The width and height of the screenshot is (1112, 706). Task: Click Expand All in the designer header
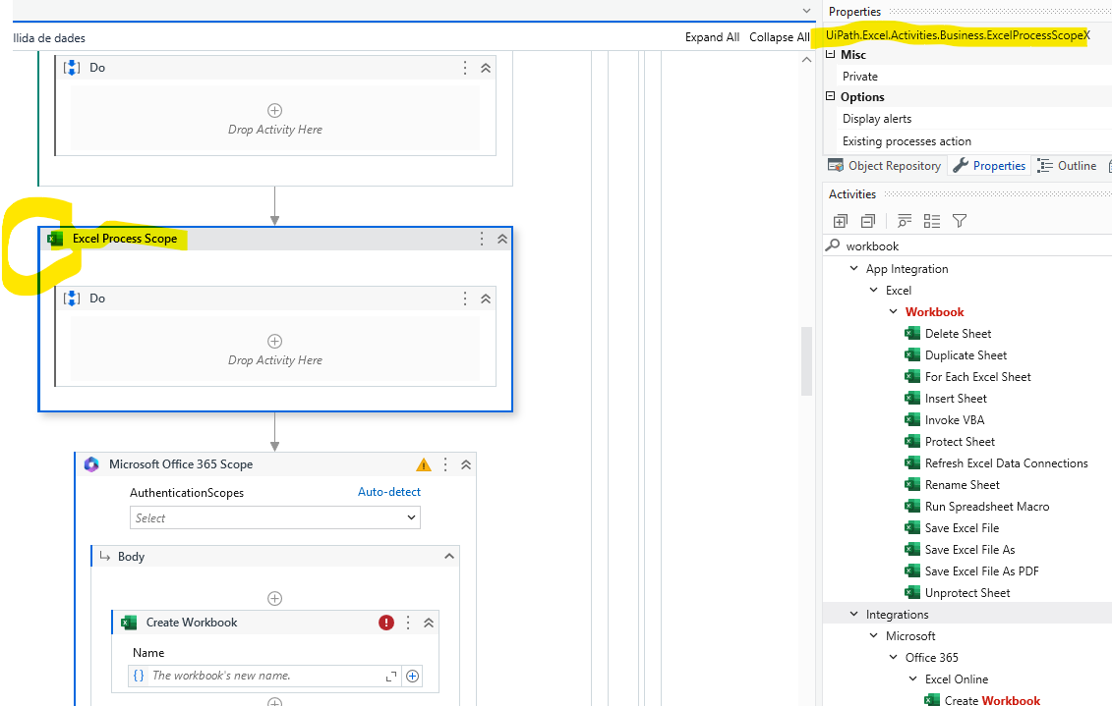pyautogui.click(x=712, y=37)
